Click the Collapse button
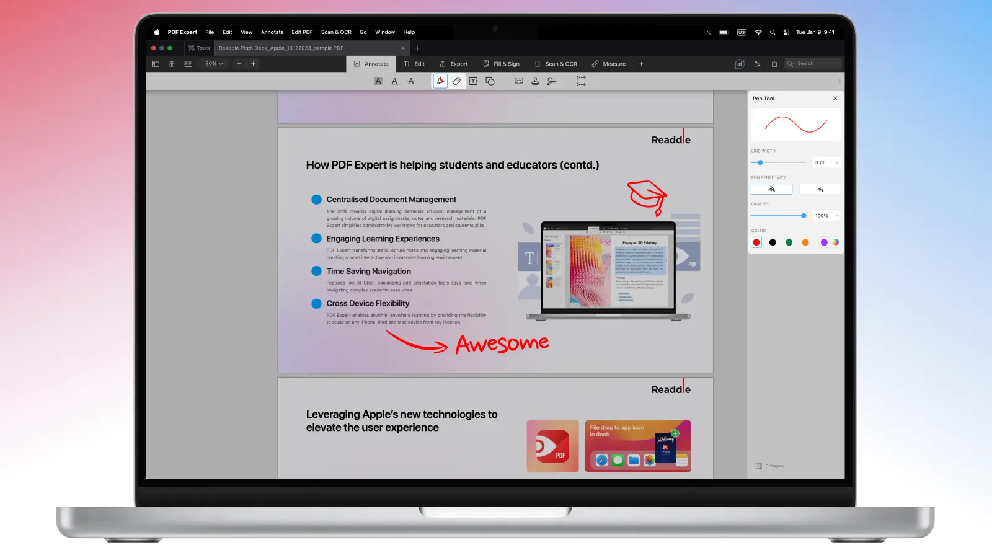 [x=770, y=466]
